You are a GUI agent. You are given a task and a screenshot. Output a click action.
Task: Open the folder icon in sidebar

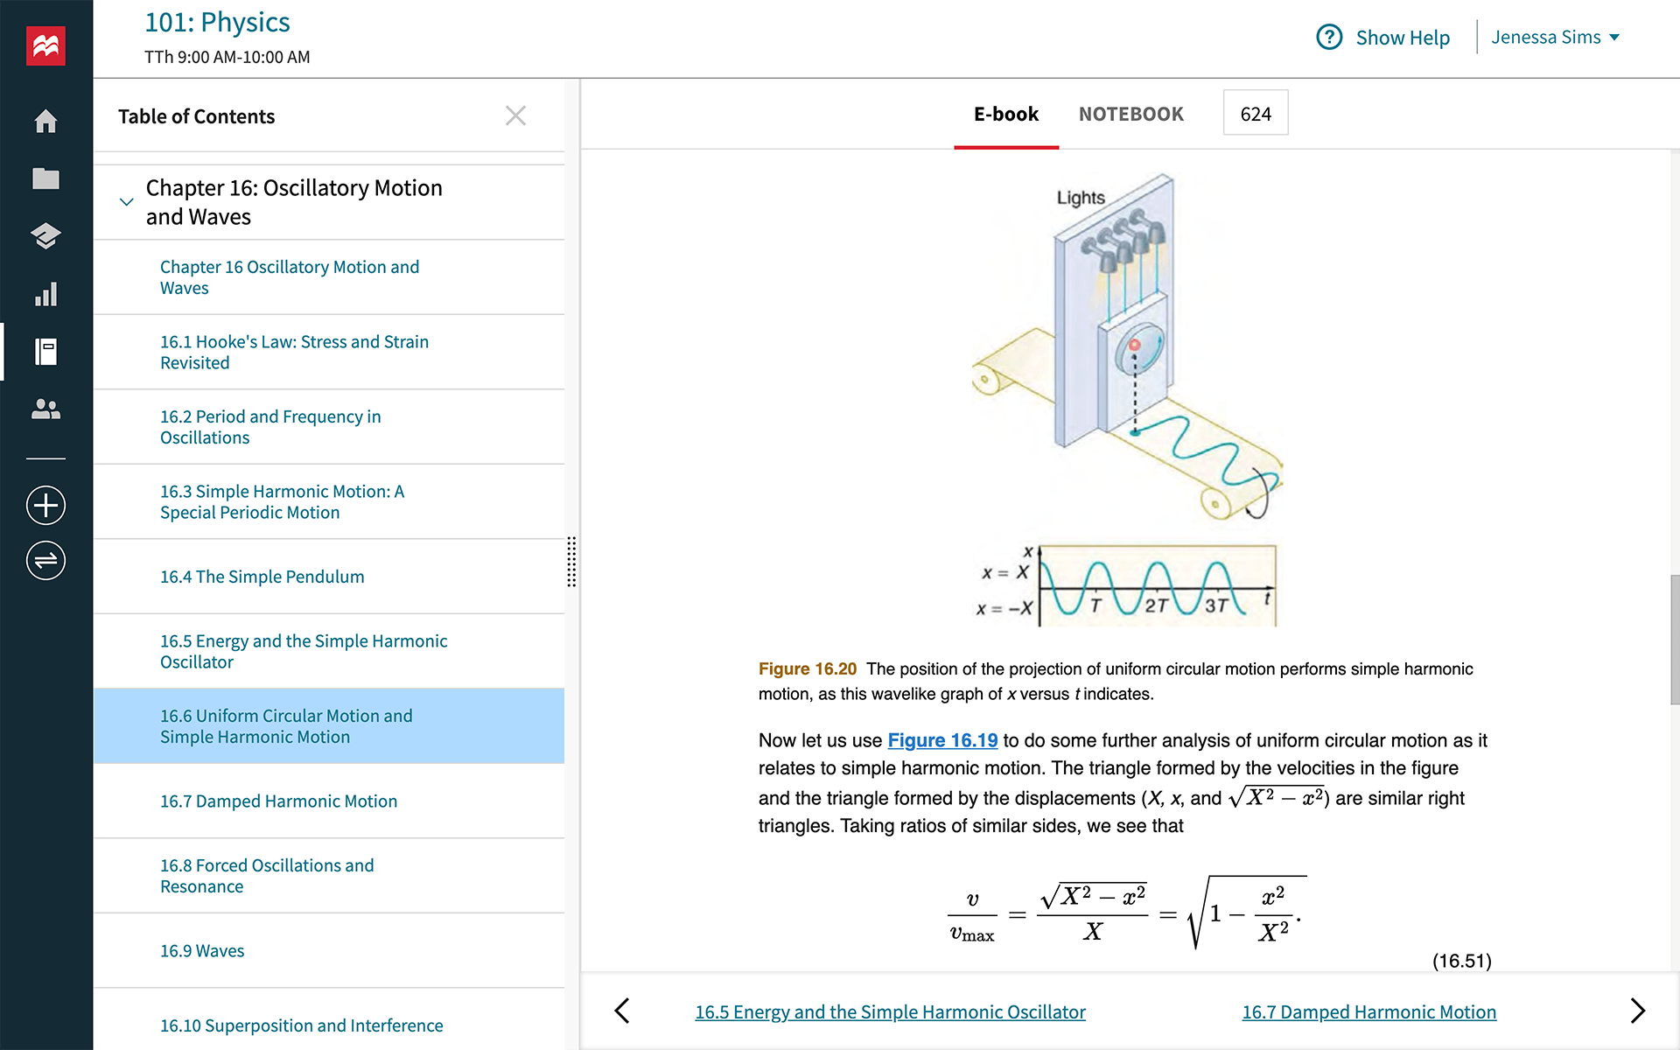pos(46,178)
